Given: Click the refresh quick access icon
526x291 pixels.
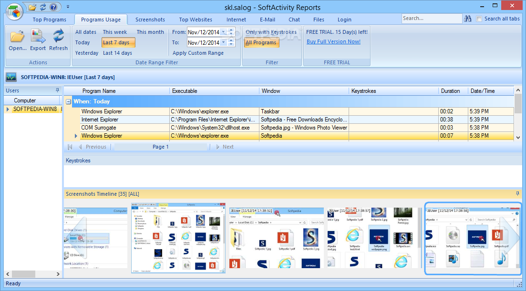Looking at the screenshot, I should [43, 7].
